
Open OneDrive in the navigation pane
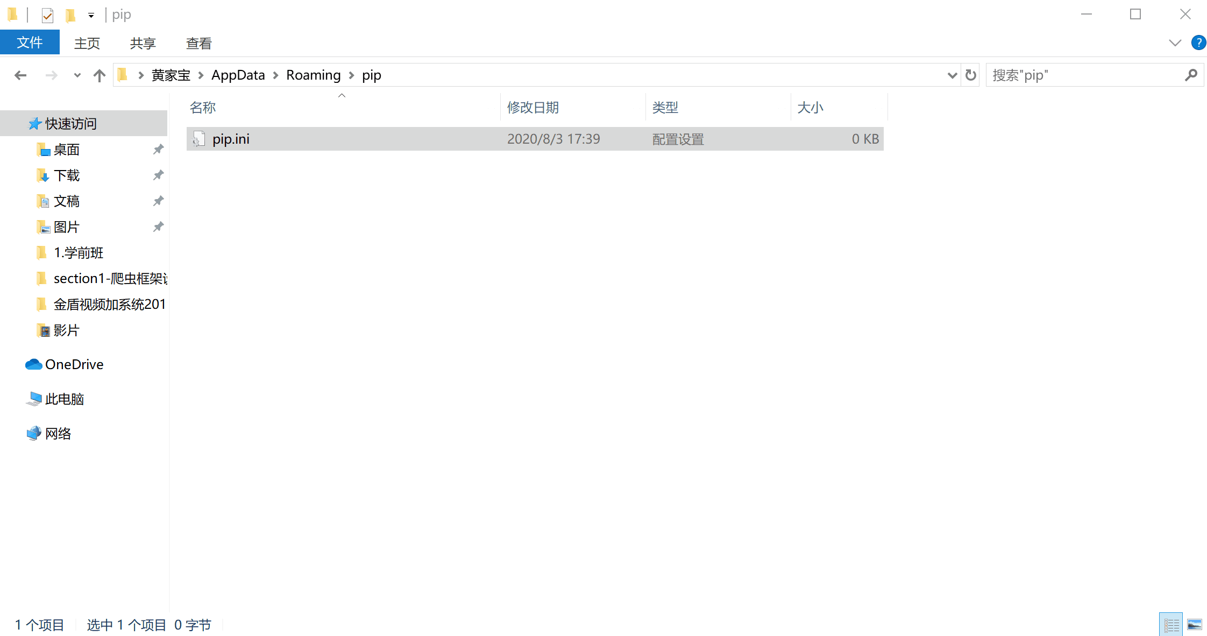[74, 365]
